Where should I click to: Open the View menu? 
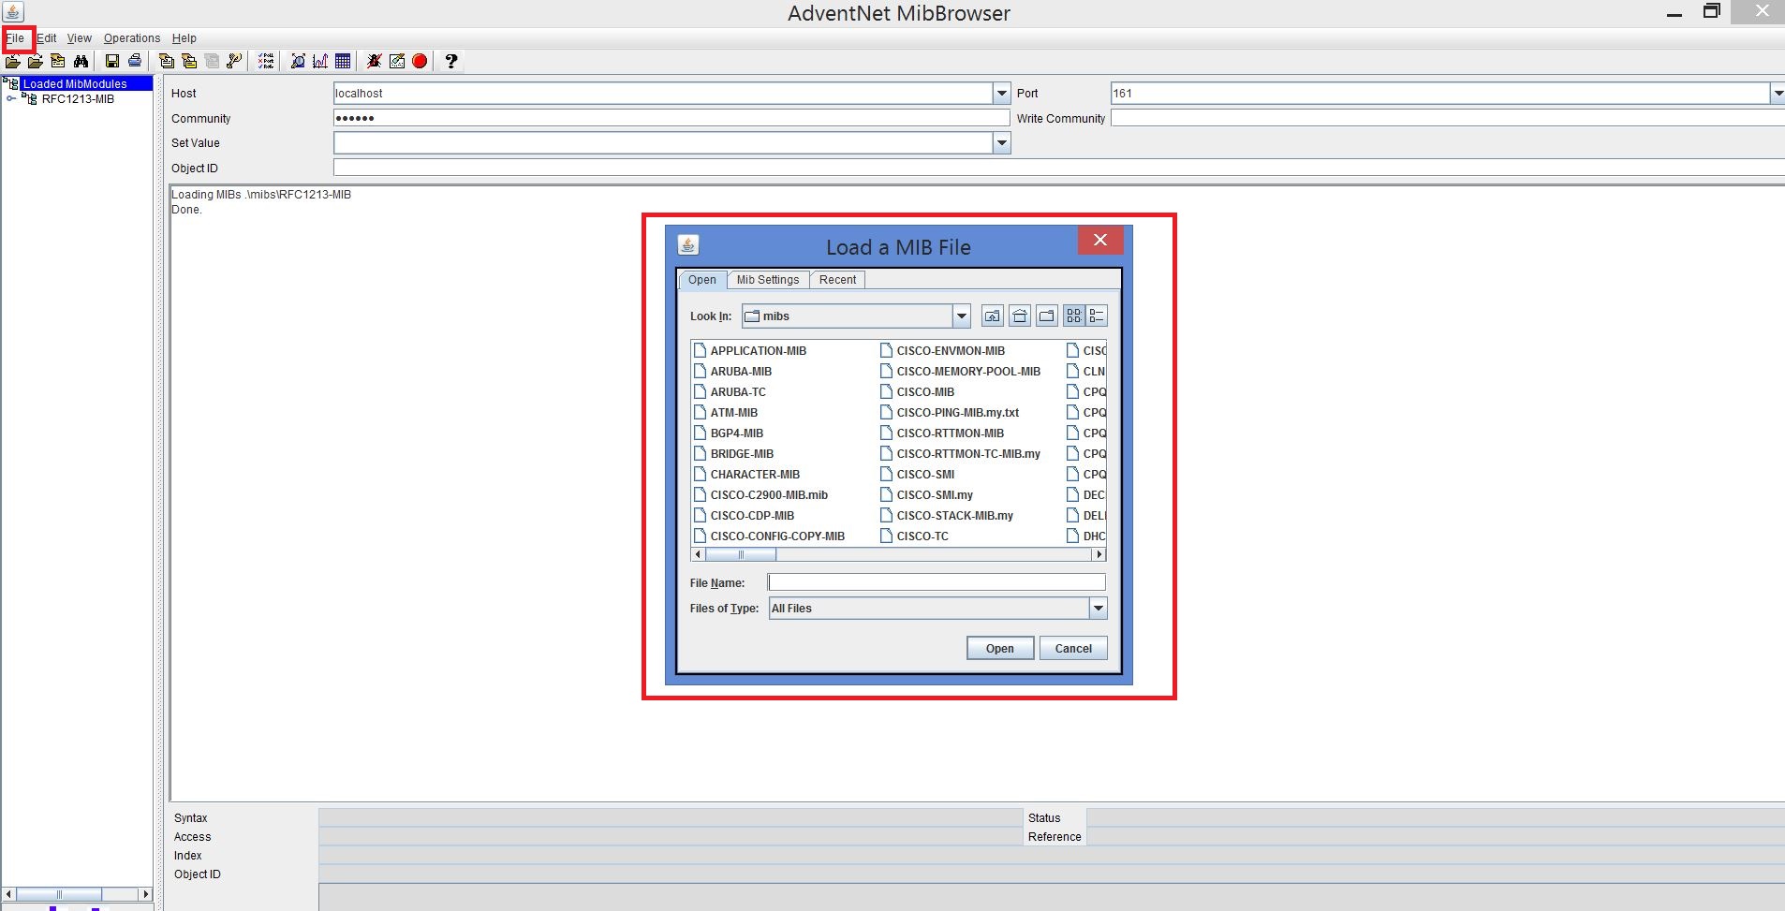pos(80,38)
